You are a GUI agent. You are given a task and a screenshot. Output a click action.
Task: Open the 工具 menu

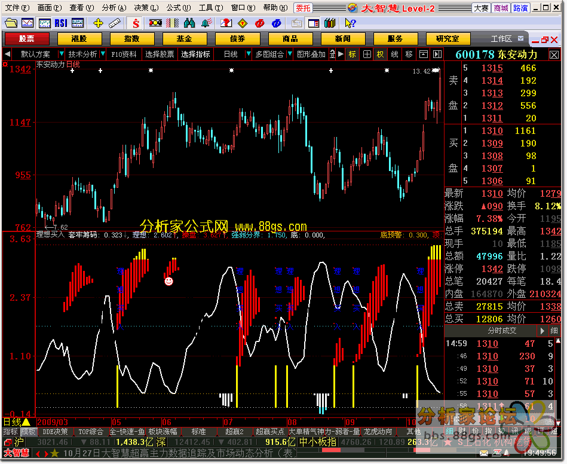(211, 8)
